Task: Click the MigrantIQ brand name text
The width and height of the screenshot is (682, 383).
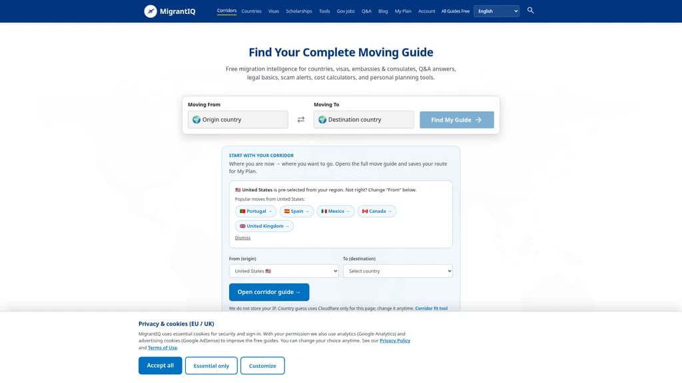Action: [177, 11]
